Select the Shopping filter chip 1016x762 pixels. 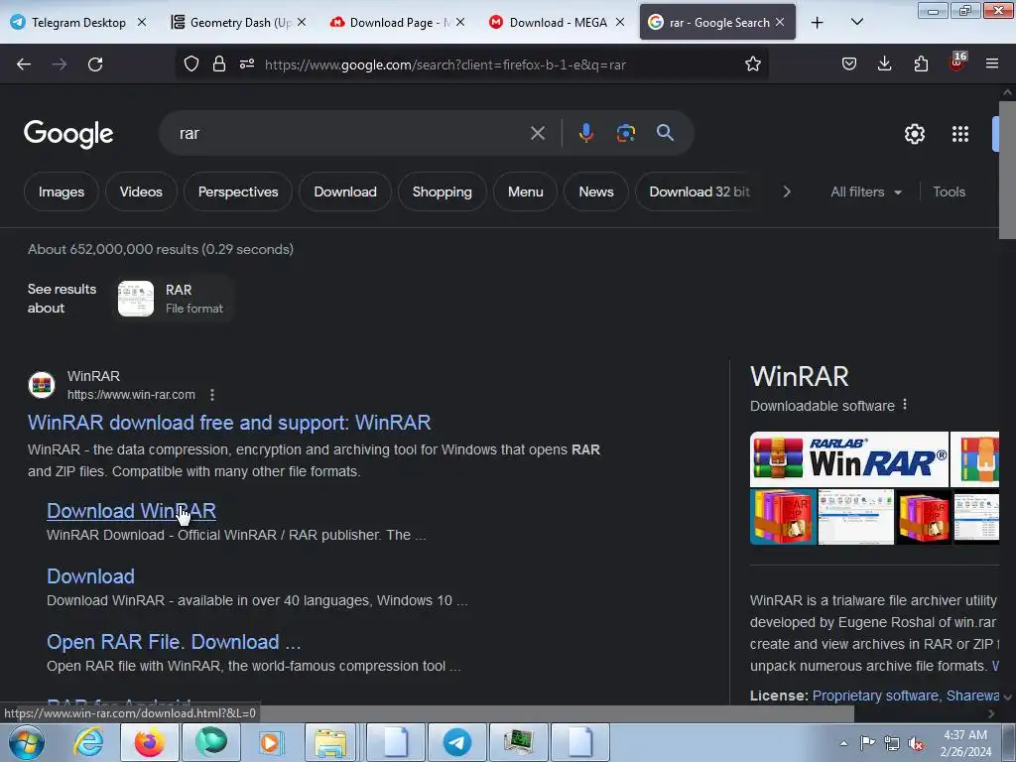[442, 191]
